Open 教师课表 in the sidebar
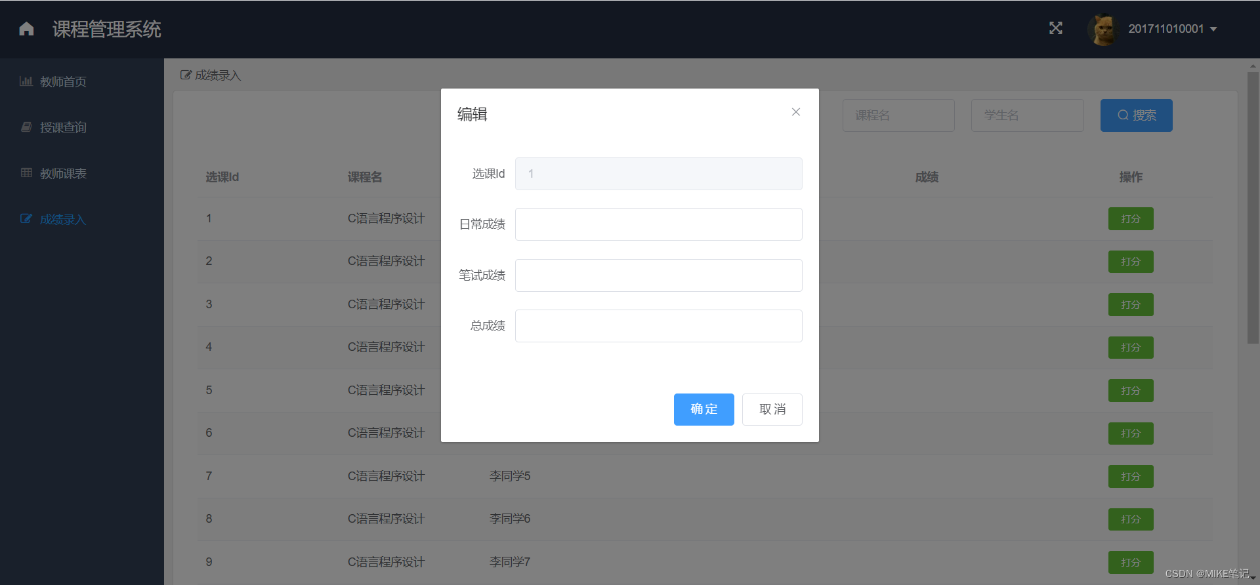Image resolution: width=1260 pixels, height=585 pixels. tap(63, 174)
